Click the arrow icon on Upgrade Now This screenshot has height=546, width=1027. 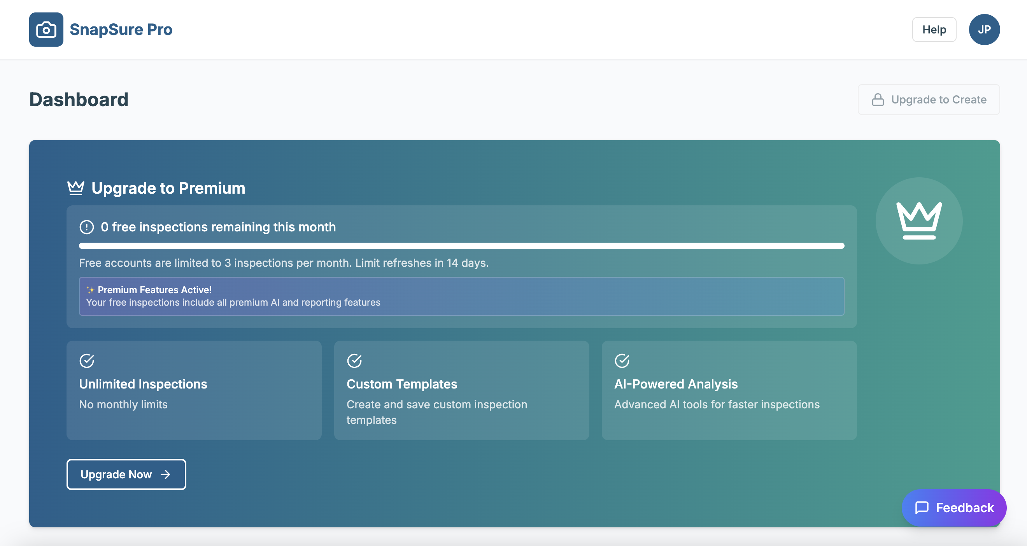click(165, 474)
